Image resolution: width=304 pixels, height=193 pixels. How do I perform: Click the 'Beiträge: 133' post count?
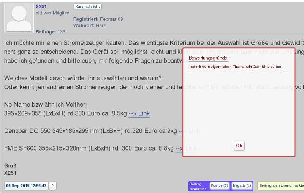(x=51, y=32)
